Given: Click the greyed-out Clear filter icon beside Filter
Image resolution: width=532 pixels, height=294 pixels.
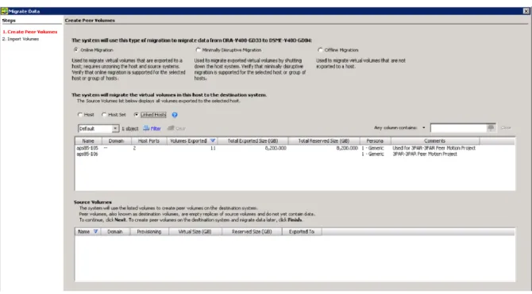Looking at the screenshot, I should (x=171, y=128).
